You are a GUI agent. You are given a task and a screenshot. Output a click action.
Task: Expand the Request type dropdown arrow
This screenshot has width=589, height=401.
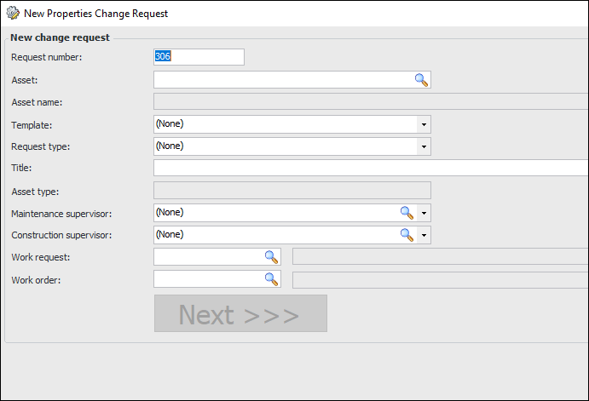[423, 146]
